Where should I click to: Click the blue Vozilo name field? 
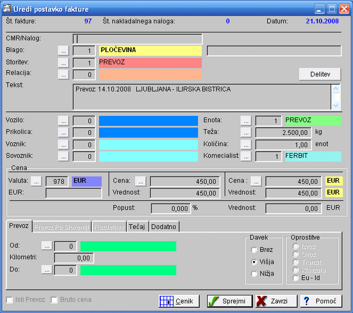pyautogui.click(x=148, y=121)
